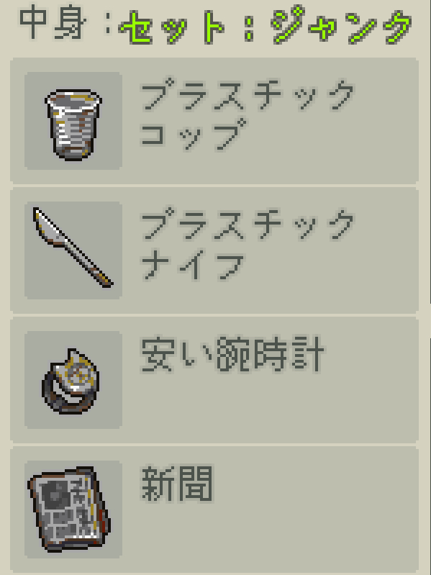
Task: Select the 安い腕時計 item name
Action: (x=232, y=355)
